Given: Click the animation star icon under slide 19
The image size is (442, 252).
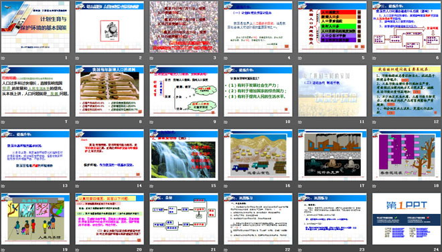Looking at the screenshot, I should coord(3,250).
